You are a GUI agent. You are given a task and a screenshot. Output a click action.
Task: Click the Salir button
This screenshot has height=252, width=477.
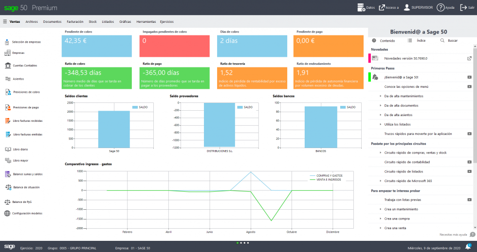[x=467, y=8]
